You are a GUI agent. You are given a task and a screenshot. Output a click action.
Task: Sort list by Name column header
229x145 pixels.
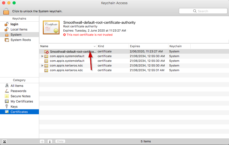click(x=68, y=46)
